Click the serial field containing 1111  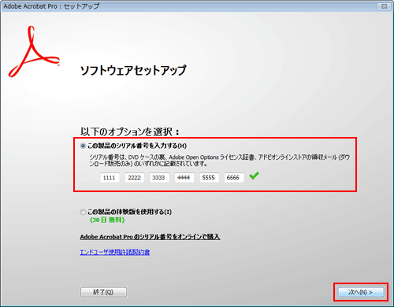point(110,178)
